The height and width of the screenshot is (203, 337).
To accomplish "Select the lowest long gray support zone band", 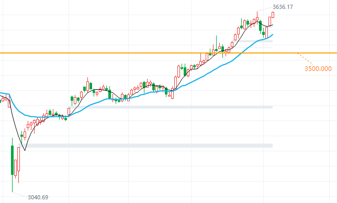I will [x=145, y=146].
